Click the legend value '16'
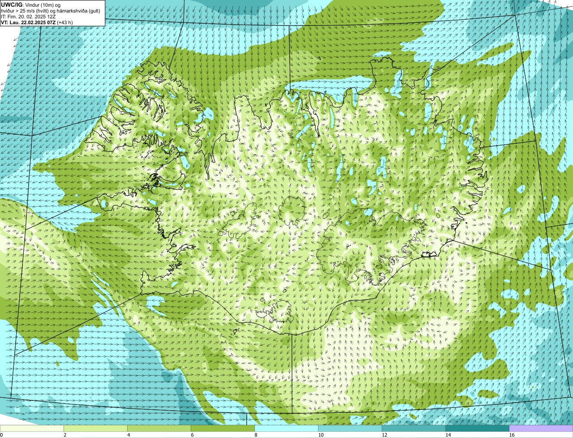 [512, 435]
